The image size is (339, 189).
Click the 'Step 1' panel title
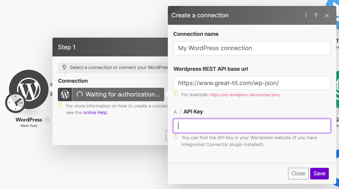(x=67, y=47)
